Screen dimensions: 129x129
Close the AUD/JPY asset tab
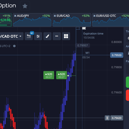[15, 16]
